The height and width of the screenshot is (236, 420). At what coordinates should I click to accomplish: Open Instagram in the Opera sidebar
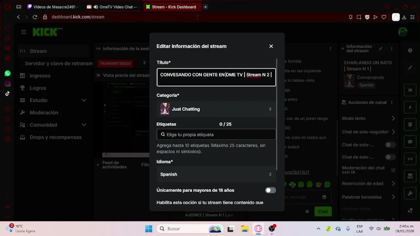(x=8, y=83)
